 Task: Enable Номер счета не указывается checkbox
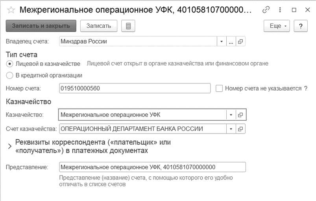tap(219, 89)
